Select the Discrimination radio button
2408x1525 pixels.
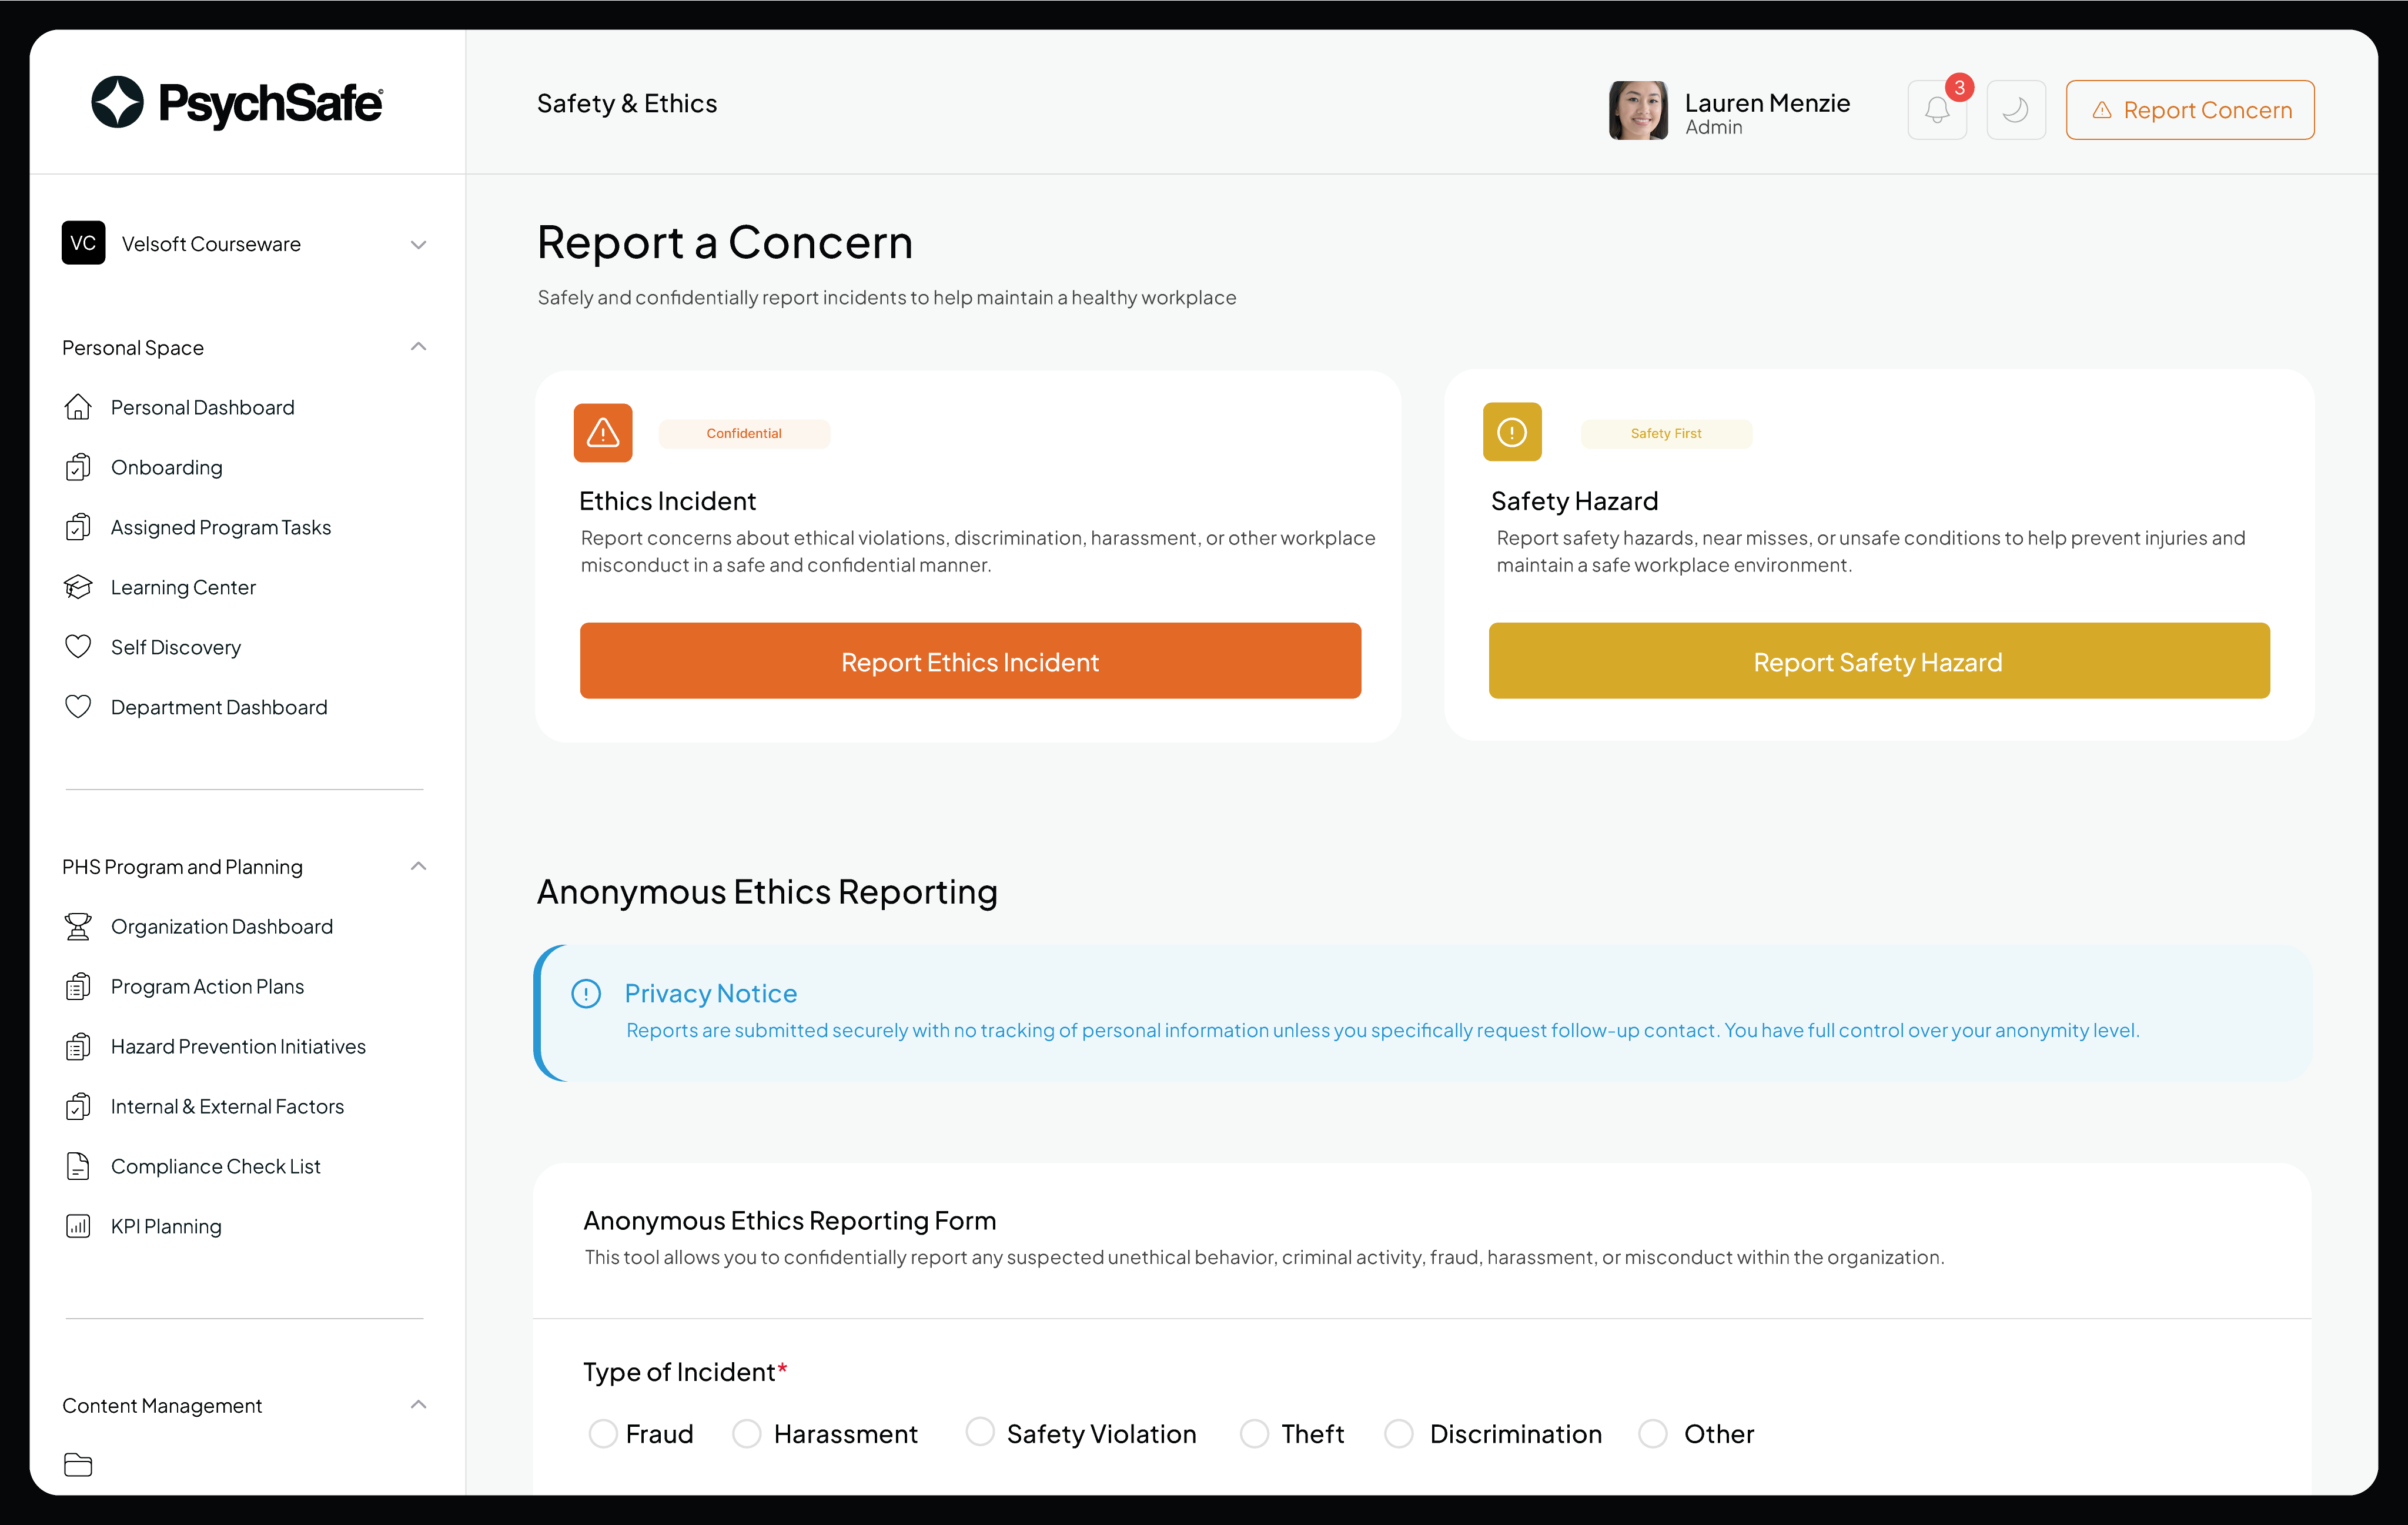[1399, 1433]
